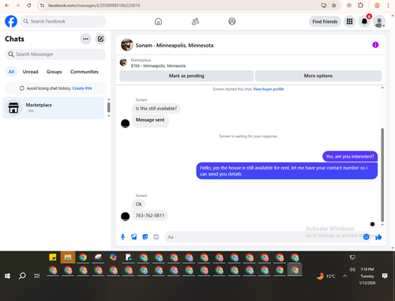Click the browser forward arrow
This screenshot has width=395, height=301.
[17, 6]
